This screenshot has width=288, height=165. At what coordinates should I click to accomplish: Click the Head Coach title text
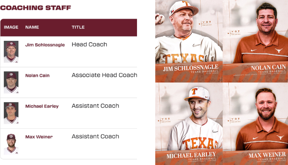[89, 45]
